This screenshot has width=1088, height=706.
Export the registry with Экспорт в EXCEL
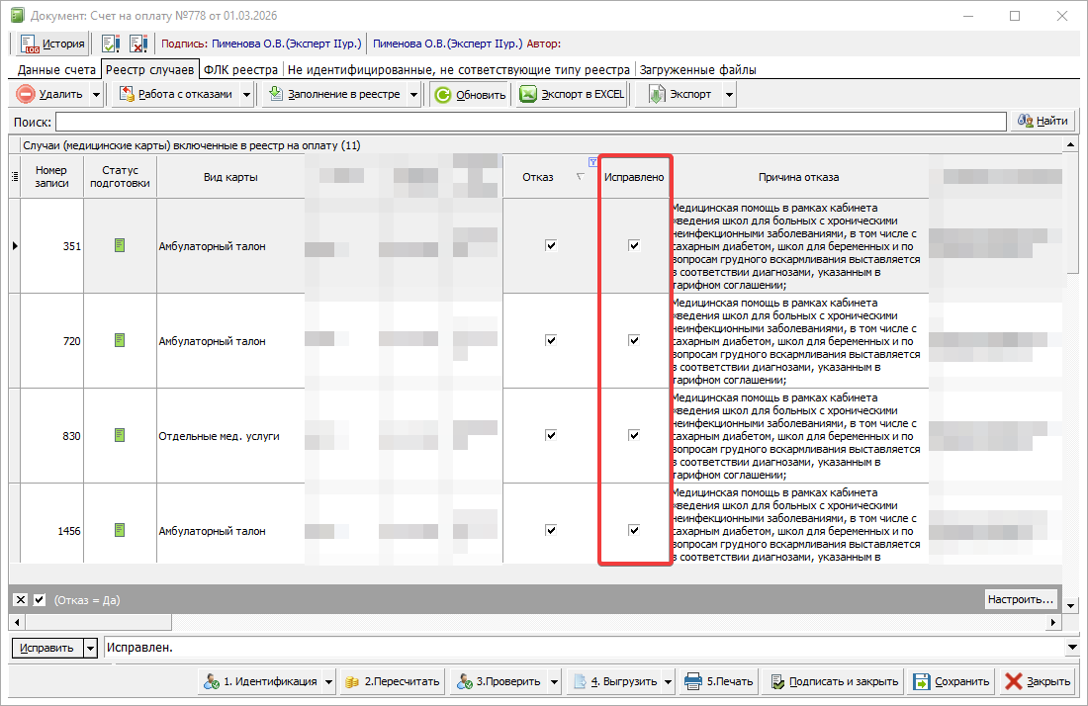573,95
